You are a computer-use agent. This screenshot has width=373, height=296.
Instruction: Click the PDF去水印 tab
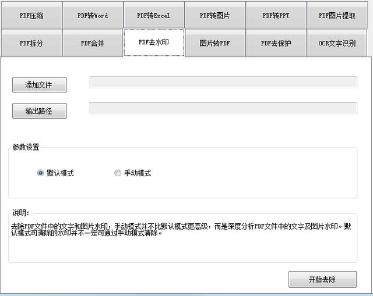[154, 42]
